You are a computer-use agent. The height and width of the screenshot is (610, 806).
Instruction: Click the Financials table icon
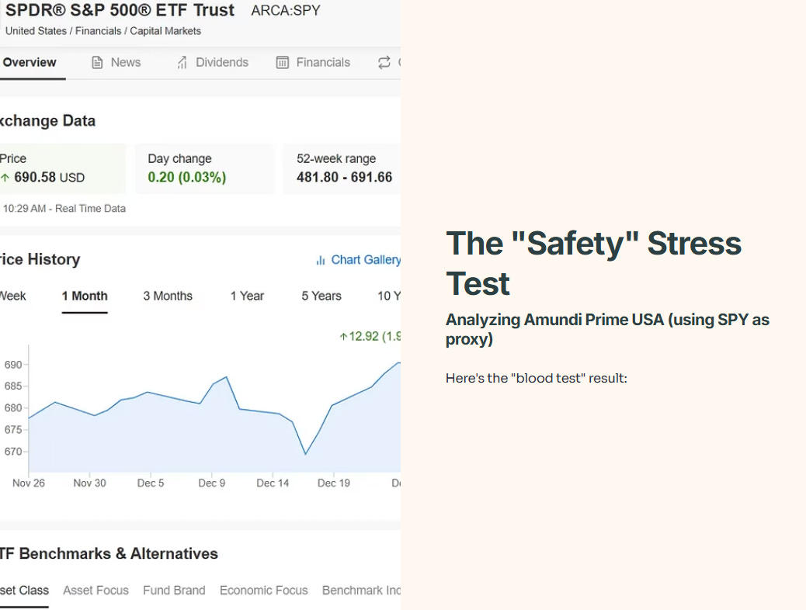pos(282,63)
